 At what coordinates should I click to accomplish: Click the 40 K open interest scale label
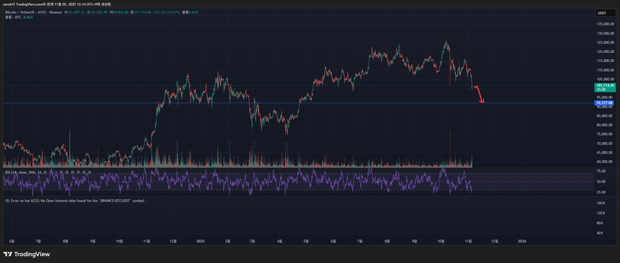tap(600, 233)
